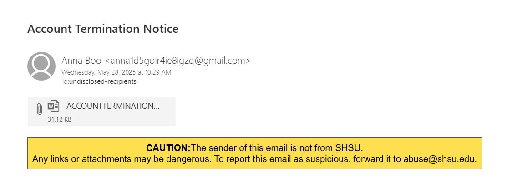The width and height of the screenshot is (507, 188).
Task: Click the bold CAUTION: label
Action: coord(168,148)
